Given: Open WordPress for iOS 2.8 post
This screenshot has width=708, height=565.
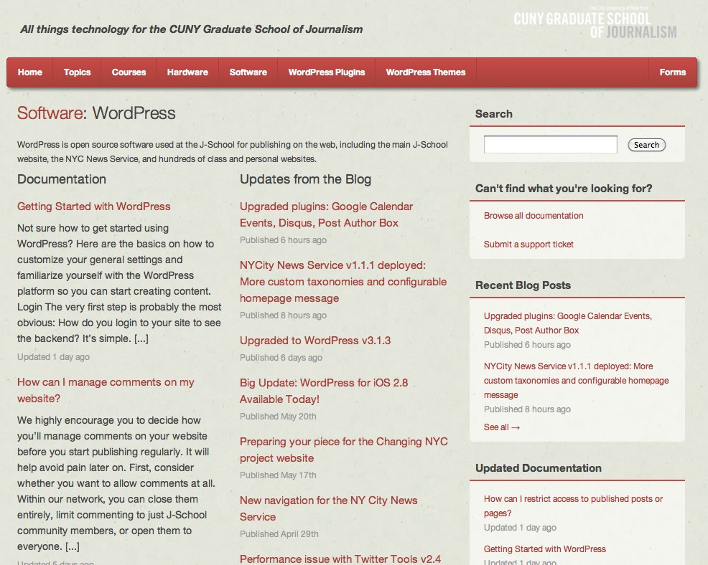Looking at the screenshot, I should (x=324, y=391).
